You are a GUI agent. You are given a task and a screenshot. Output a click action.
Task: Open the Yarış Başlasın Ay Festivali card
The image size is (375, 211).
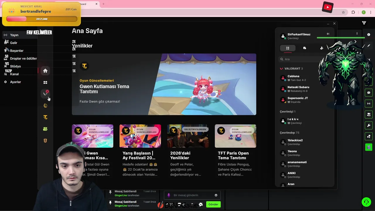point(140,151)
